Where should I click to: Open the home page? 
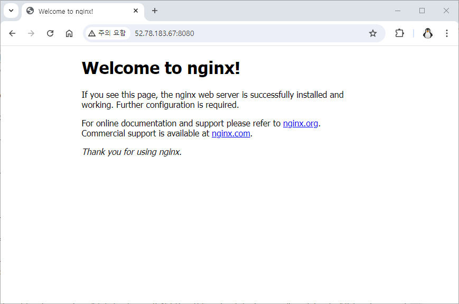click(x=69, y=33)
